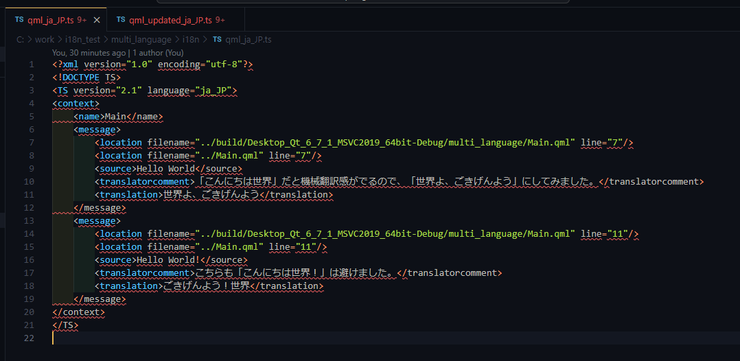
Task: Click line number 13 in the gutter
Action: (x=29, y=221)
